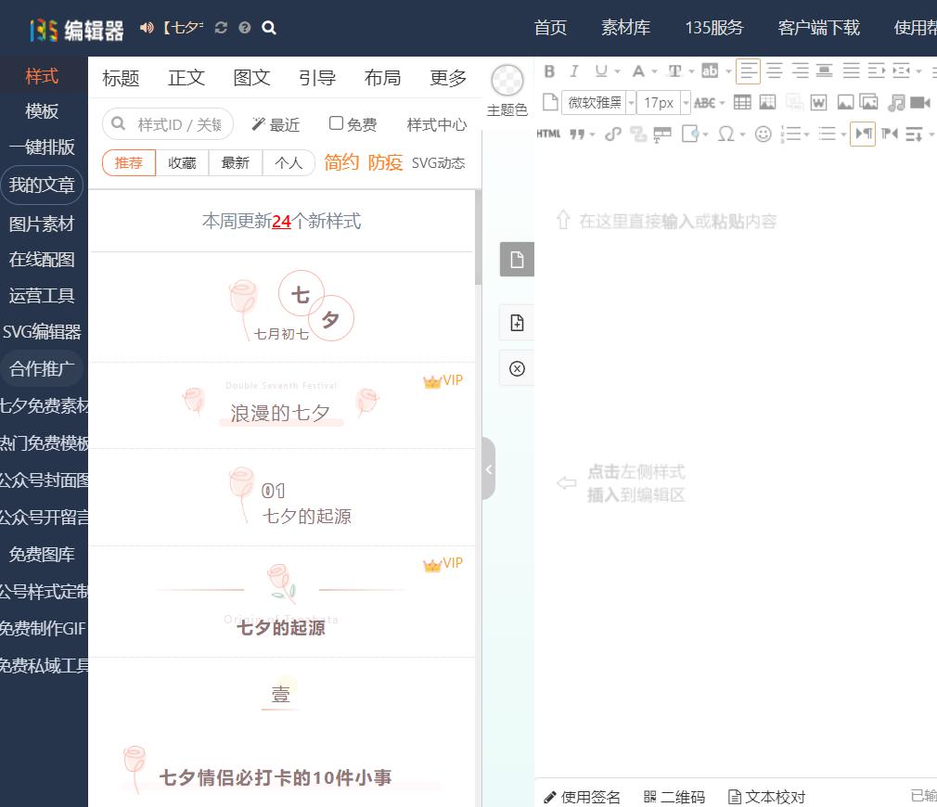Click the 样式中心 link
Image resolution: width=937 pixels, height=807 pixels.
pos(436,125)
